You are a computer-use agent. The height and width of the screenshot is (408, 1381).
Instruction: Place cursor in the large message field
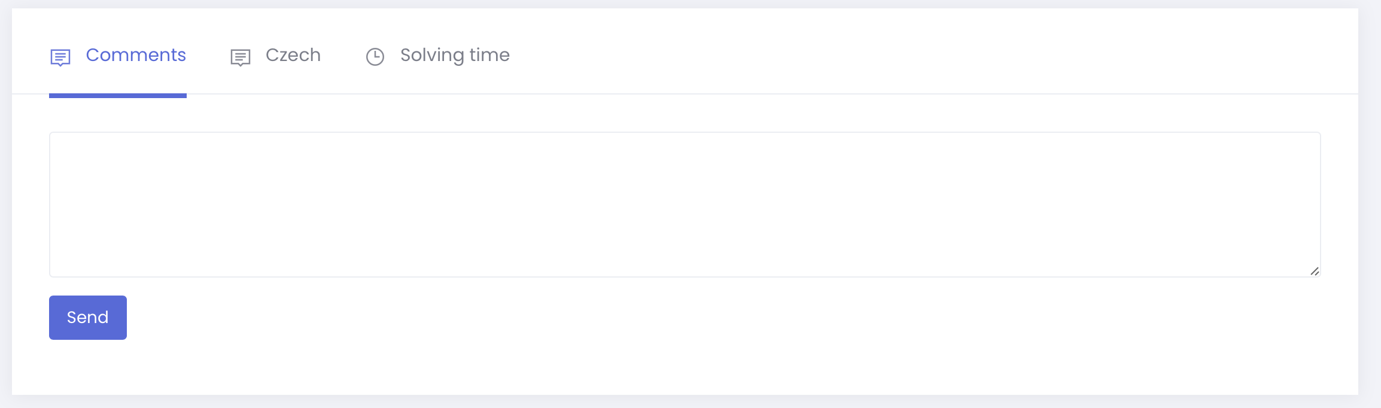coord(685,205)
